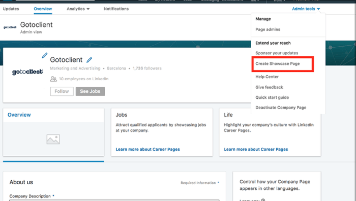Viewport: 356px width, 201px height.
Task: Open Help Center from Admin tools
Action: (x=267, y=77)
